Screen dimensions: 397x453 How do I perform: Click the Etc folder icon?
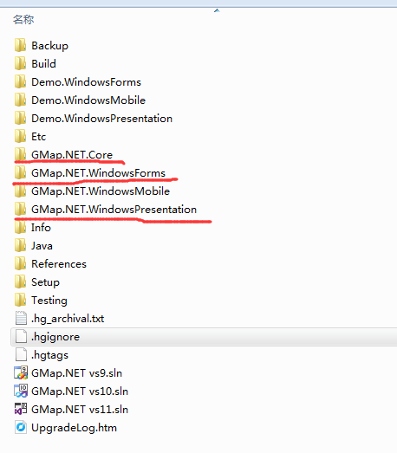(20, 136)
